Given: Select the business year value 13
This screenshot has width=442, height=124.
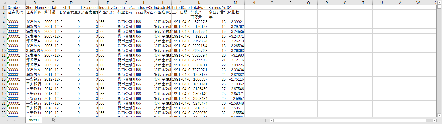Looking at the screenshot, I should click(x=217, y=22).
